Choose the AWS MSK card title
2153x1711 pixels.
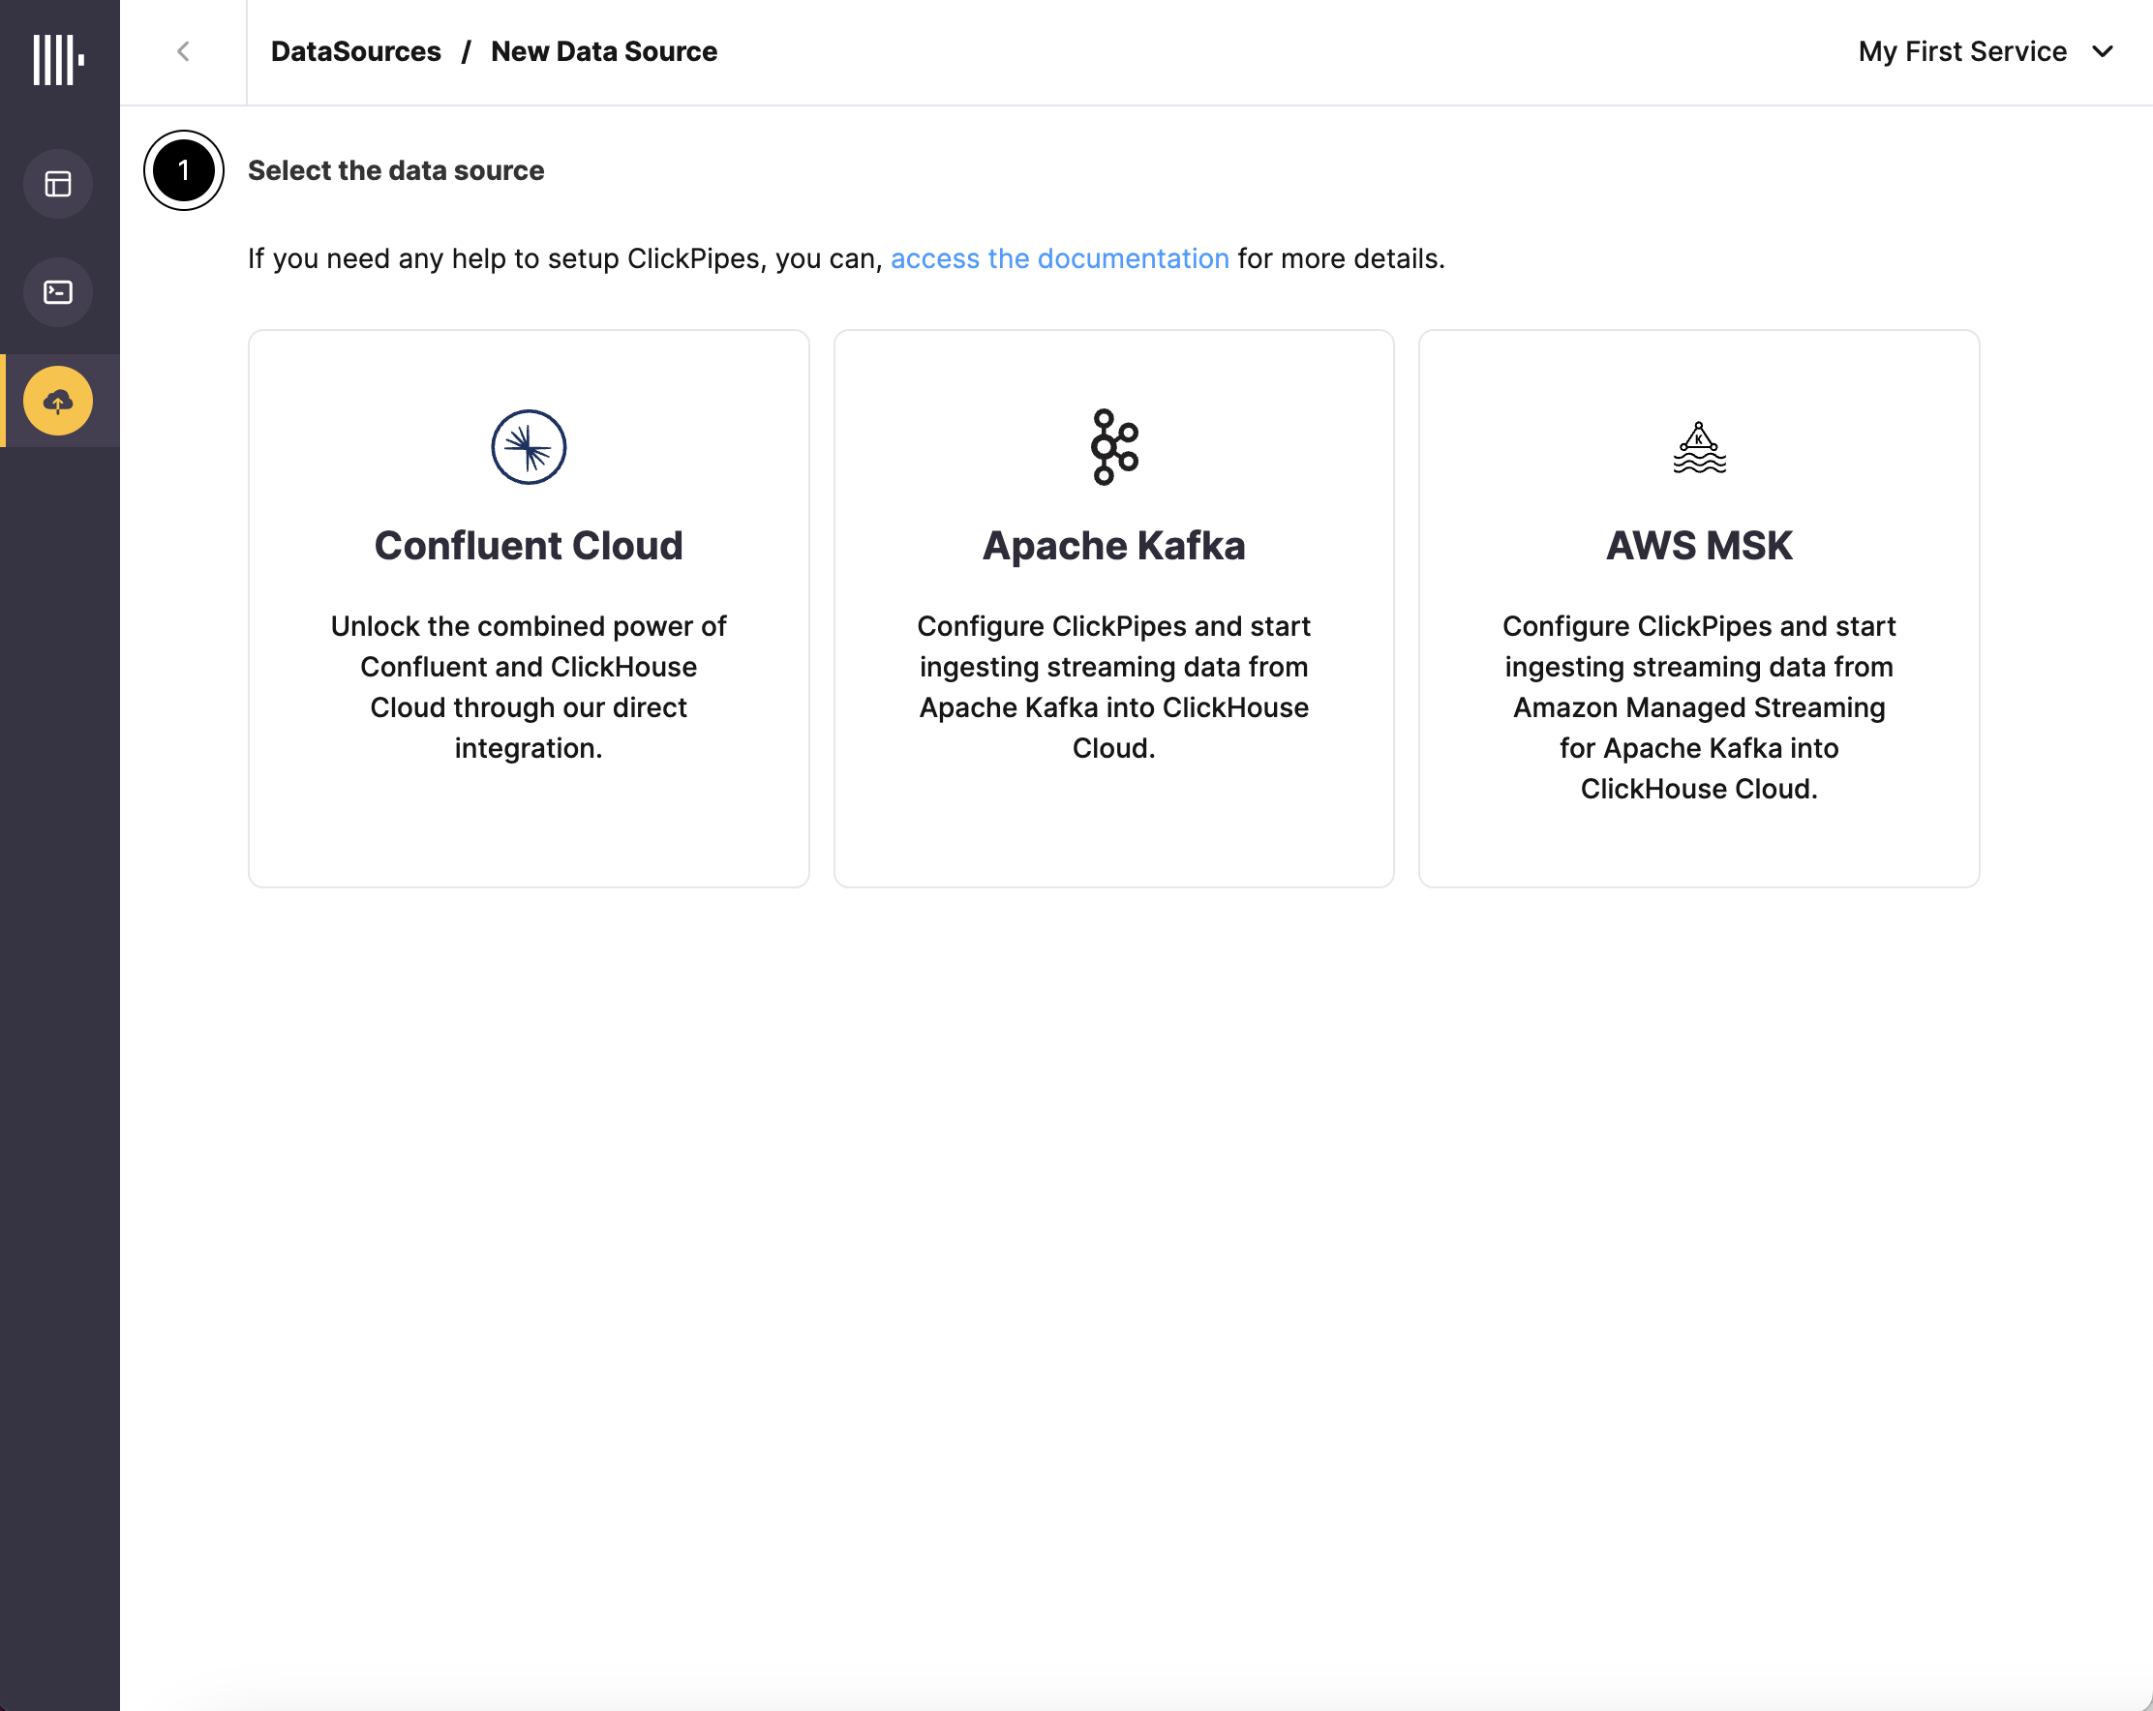[x=1699, y=546]
